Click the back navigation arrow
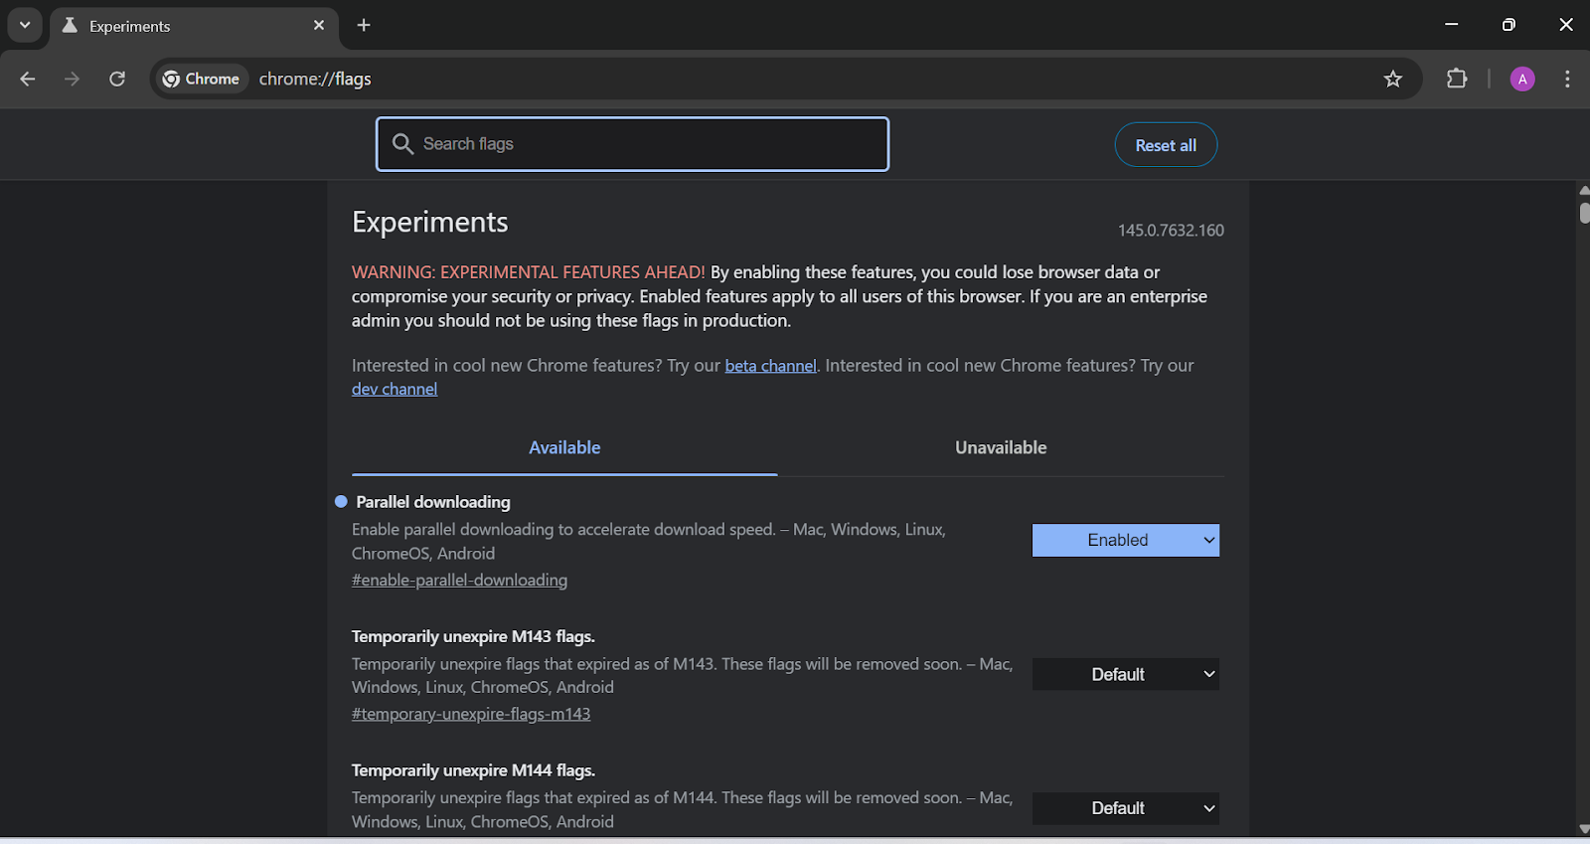 pos(28,80)
